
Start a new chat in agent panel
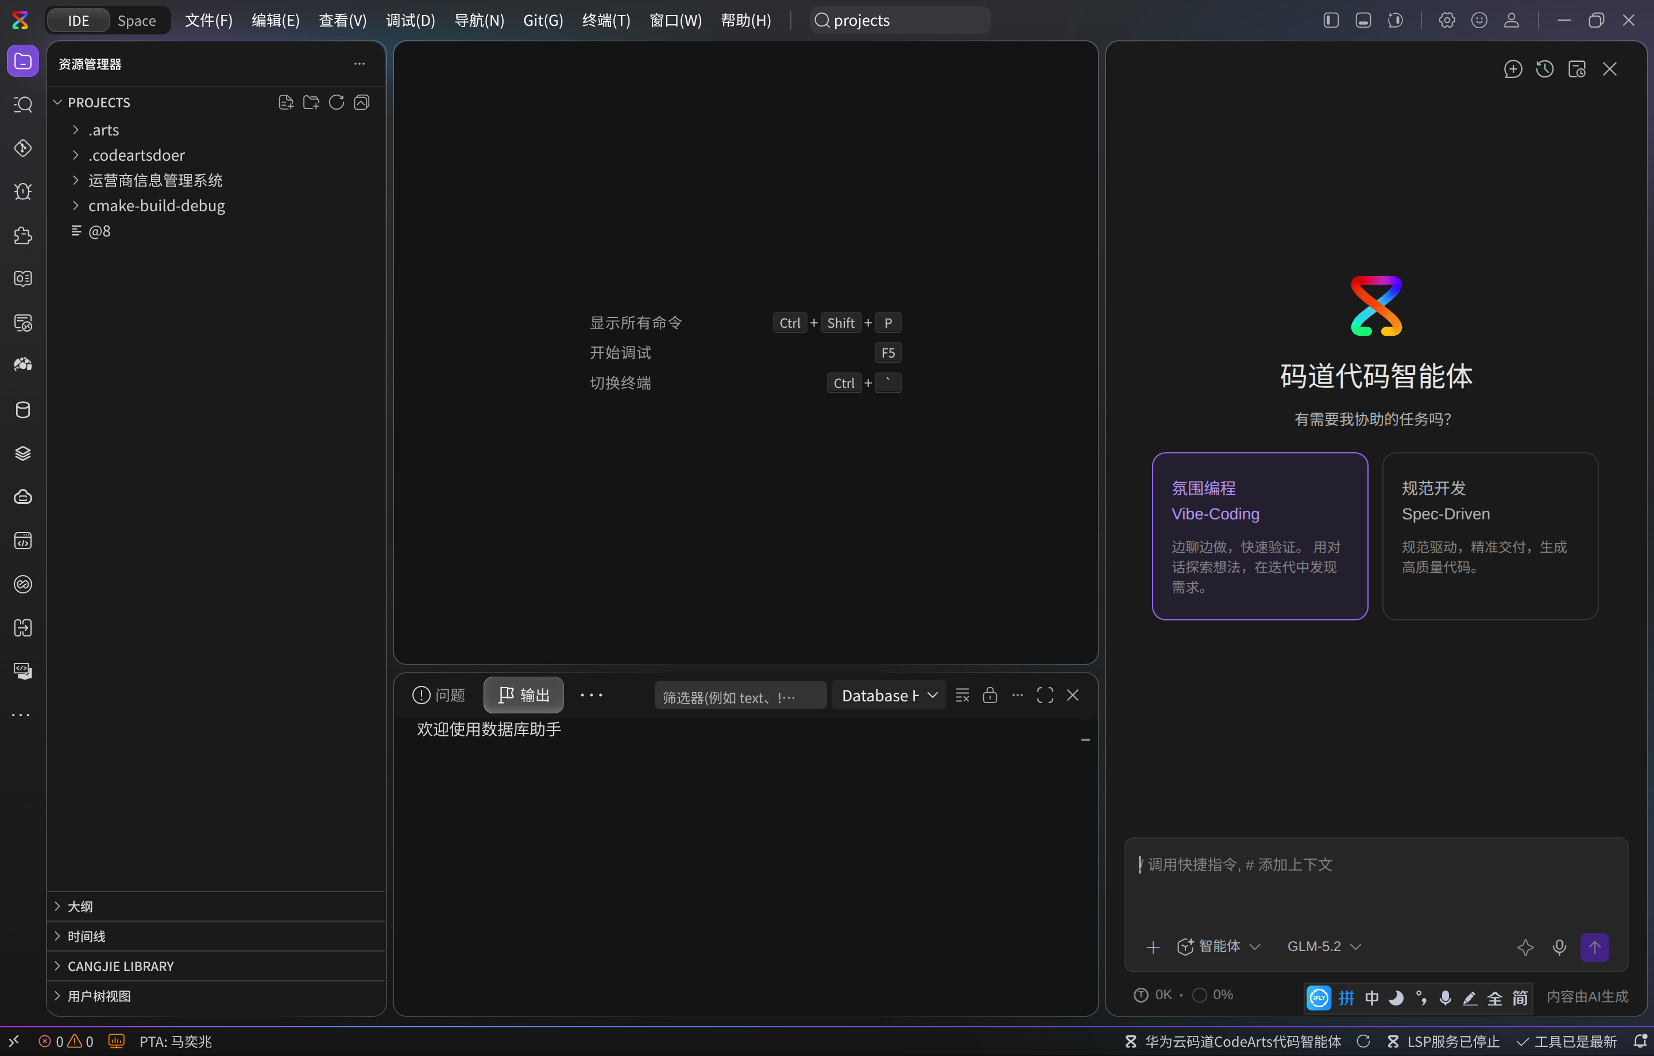point(1513,69)
